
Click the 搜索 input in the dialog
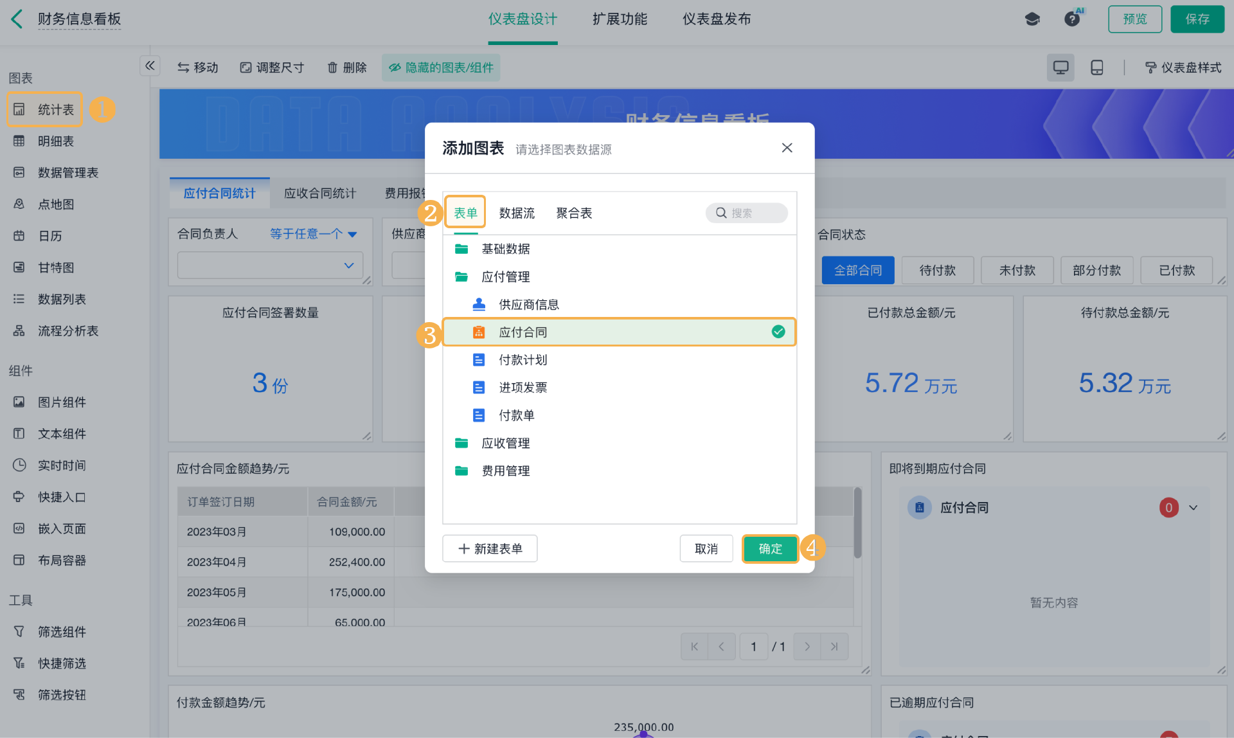coord(752,213)
